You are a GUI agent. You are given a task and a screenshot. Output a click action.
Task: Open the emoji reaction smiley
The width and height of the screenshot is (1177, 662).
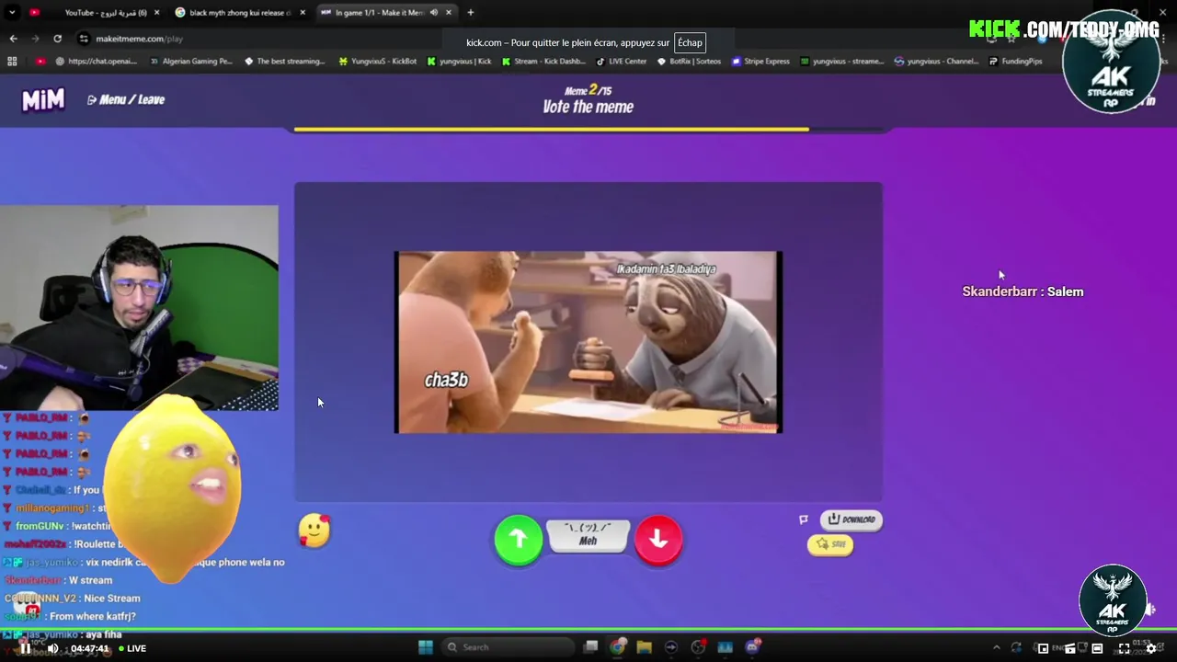314,531
